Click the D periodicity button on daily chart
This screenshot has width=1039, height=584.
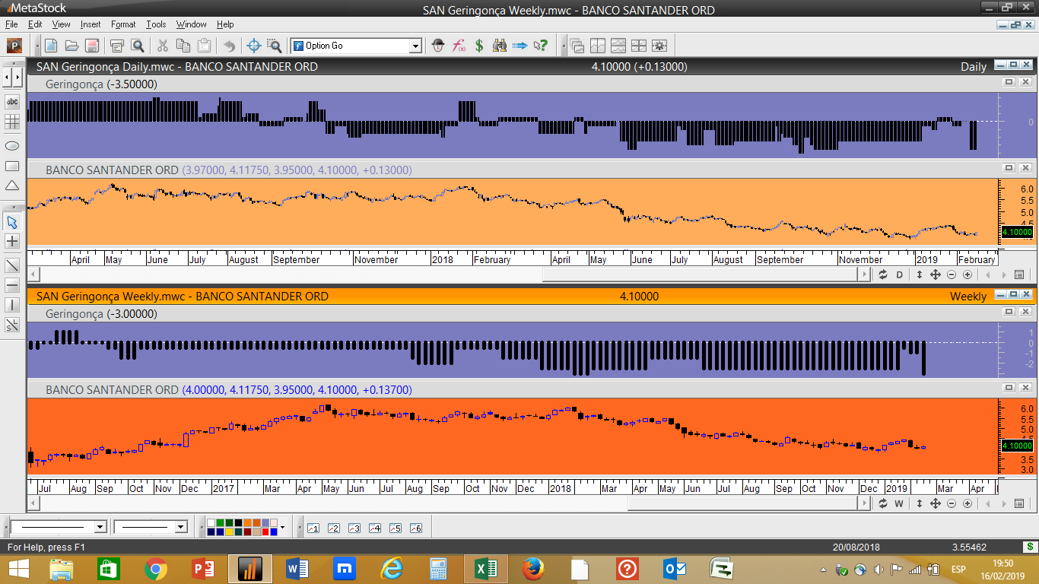click(899, 275)
